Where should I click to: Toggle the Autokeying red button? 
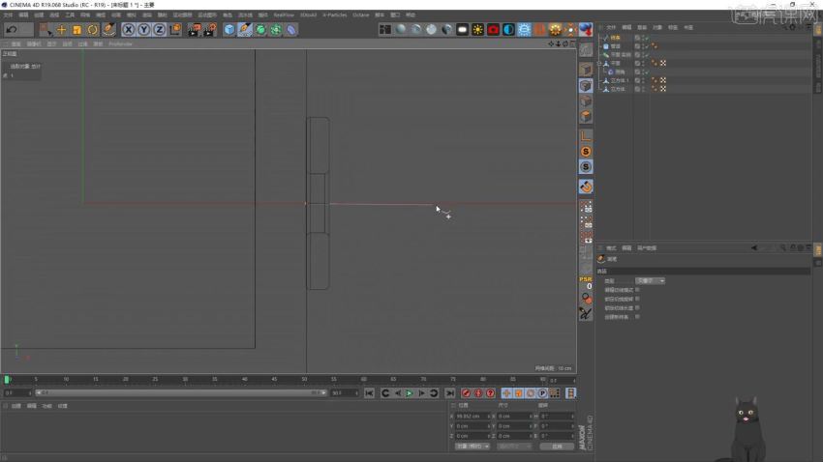tap(478, 392)
